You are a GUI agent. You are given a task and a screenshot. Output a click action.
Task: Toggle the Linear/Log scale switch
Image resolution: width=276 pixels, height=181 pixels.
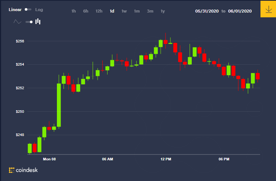[28, 10]
